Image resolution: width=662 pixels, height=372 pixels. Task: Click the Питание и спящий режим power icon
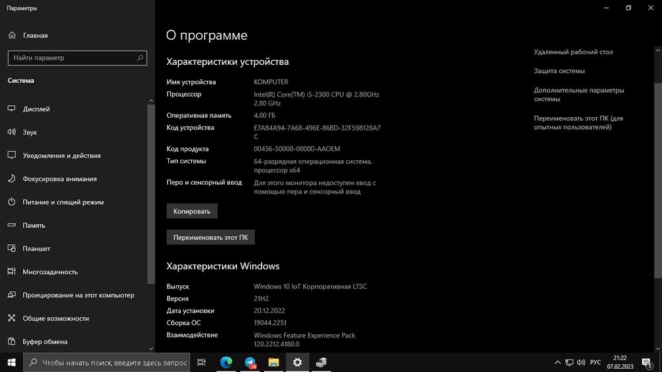coord(11,202)
